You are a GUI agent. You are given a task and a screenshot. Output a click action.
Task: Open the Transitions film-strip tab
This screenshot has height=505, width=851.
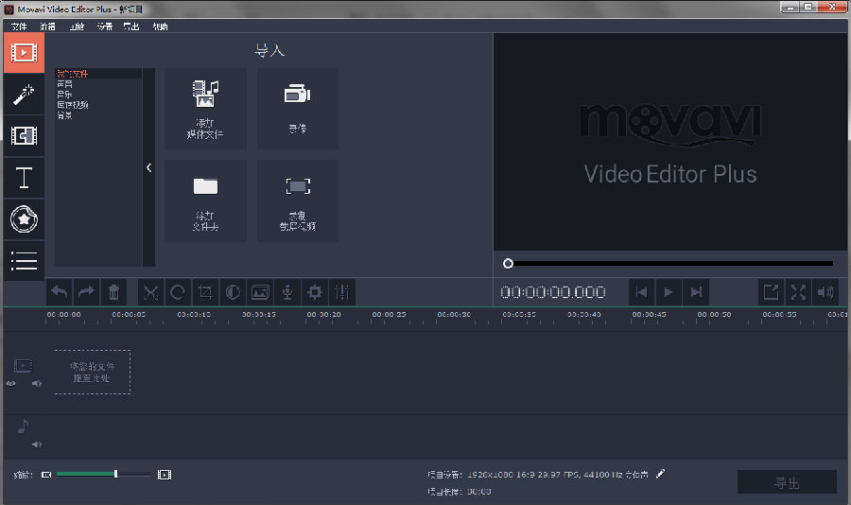click(x=24, y=136)
